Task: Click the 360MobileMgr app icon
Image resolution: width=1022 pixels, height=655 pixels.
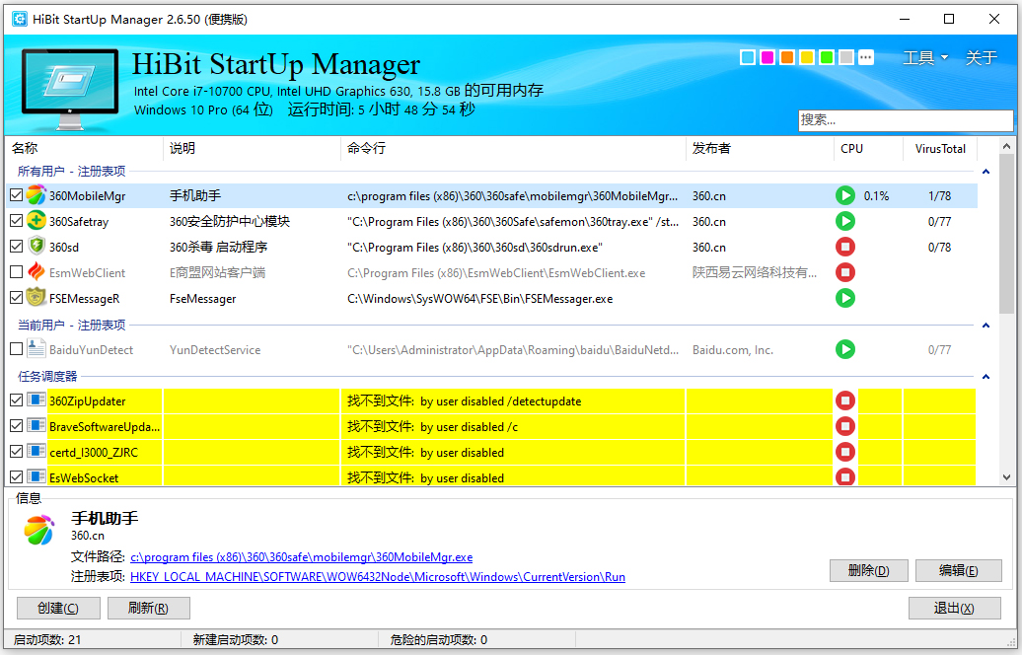Action: click(36, 195)
